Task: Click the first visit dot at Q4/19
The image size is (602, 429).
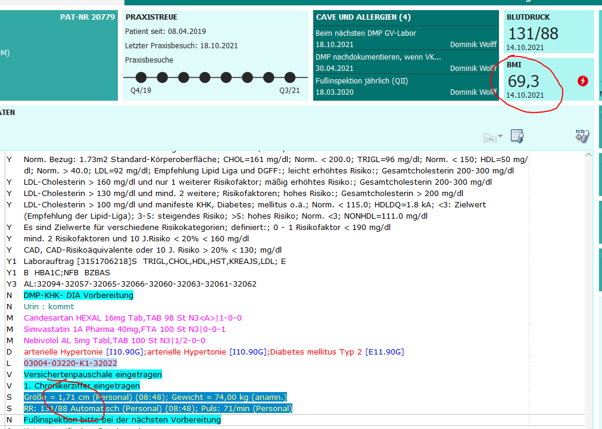Action: [x=141, y=77]
